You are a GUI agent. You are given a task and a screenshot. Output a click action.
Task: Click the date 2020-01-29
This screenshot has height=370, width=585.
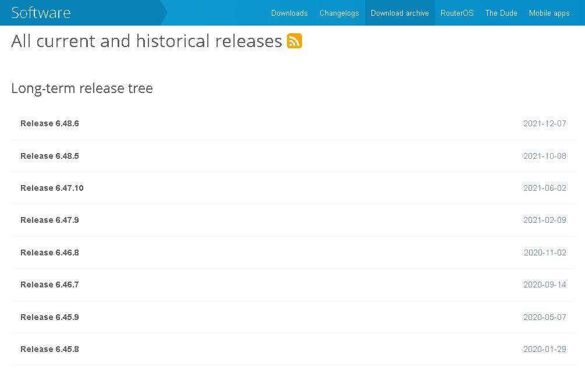545,349
